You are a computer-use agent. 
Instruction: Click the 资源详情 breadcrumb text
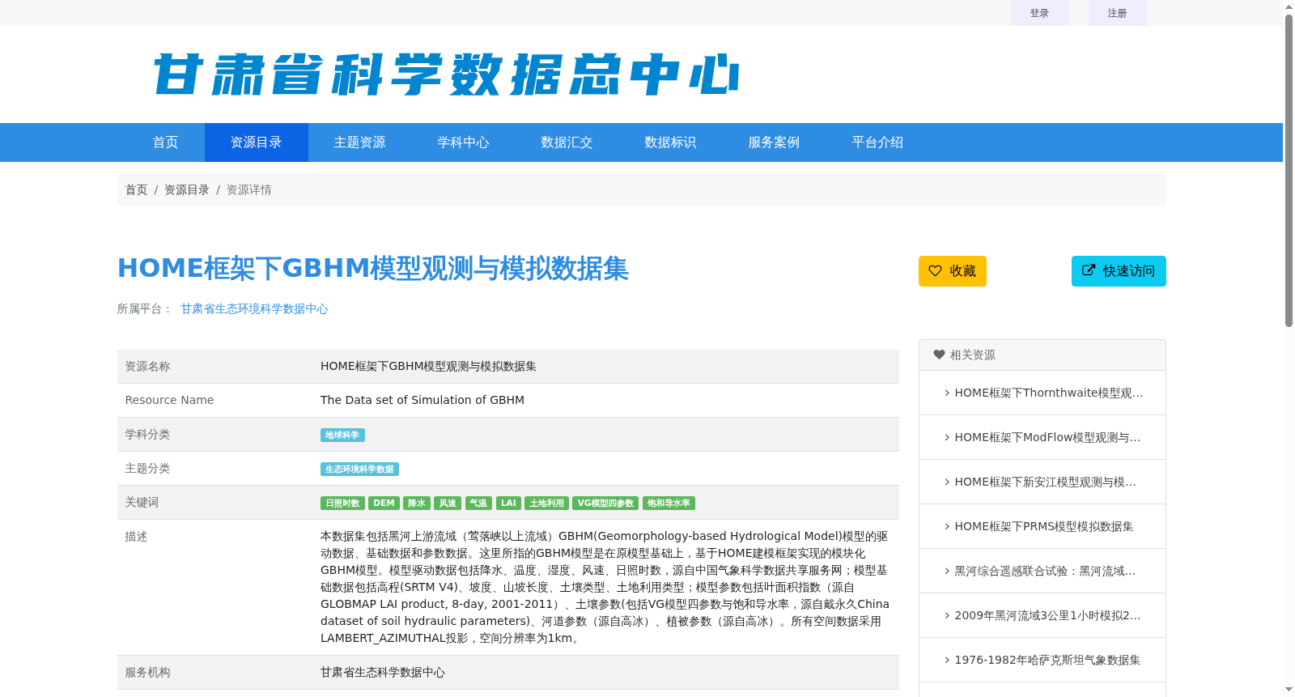coord(248,189)
